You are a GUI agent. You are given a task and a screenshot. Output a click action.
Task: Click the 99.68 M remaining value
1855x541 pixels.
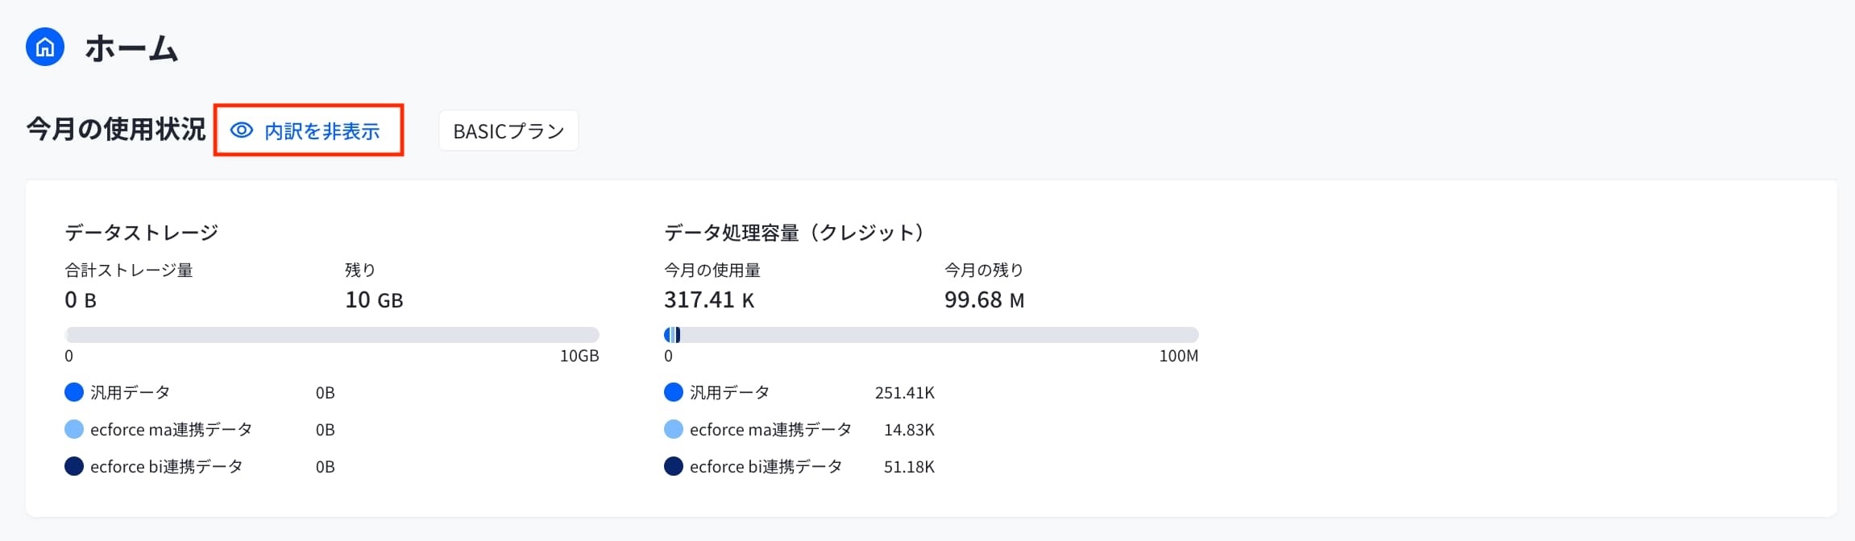[985, 300]
